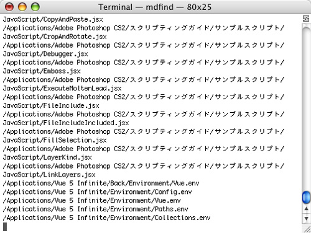Minimize the window with yellow button
This screenshot has height=233, width=311.
[22, 7]
